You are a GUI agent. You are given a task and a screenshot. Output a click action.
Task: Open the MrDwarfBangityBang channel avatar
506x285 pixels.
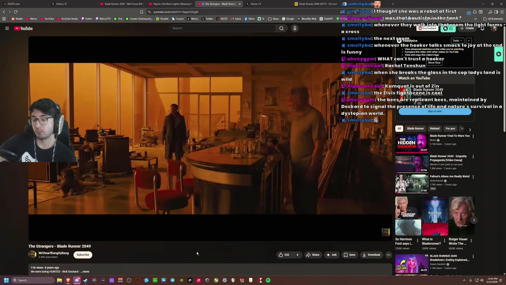point(32,255)
